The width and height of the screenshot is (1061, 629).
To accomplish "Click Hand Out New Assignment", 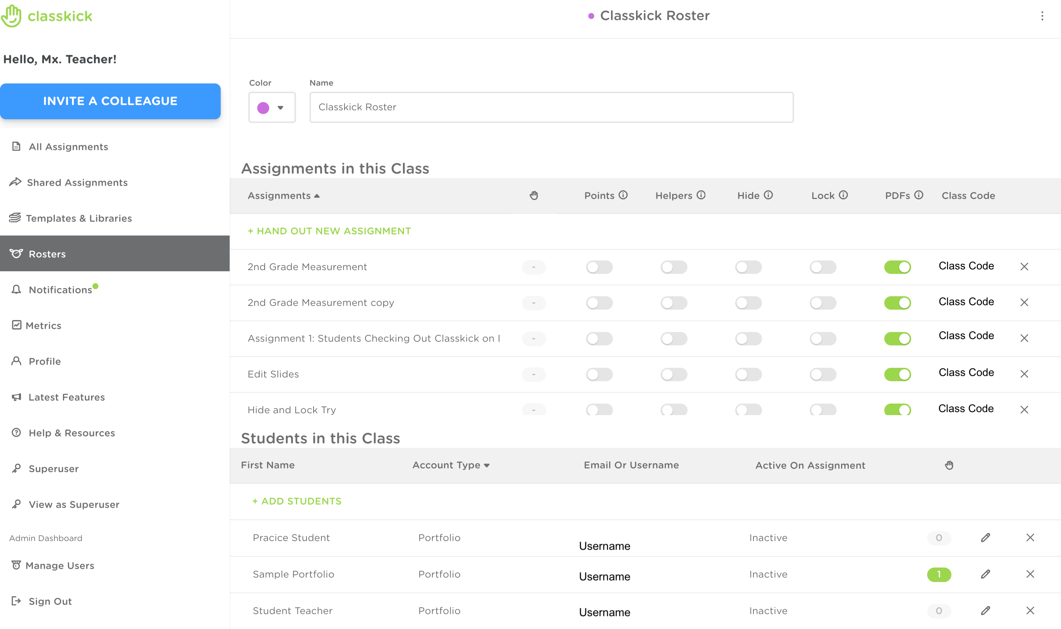I will (x=329, y=231).
